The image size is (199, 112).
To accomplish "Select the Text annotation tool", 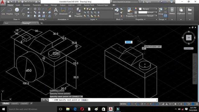I will tap(56, 11).
